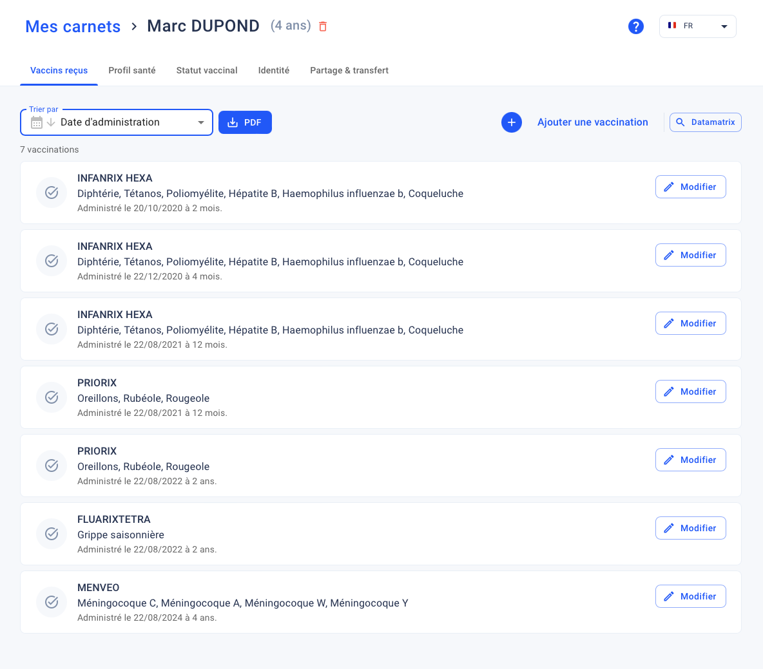Viewport: 763px width, 669px height.
Task: Modify the INFANRIX HEXA given 22/08/2021
Action: tap(690, 323)
